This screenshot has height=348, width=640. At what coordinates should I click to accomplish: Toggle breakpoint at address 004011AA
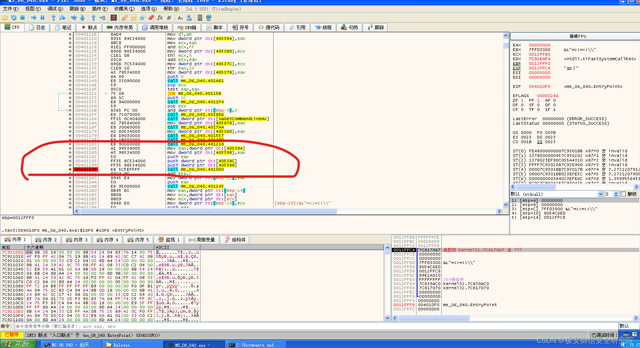tap(70, 182)
